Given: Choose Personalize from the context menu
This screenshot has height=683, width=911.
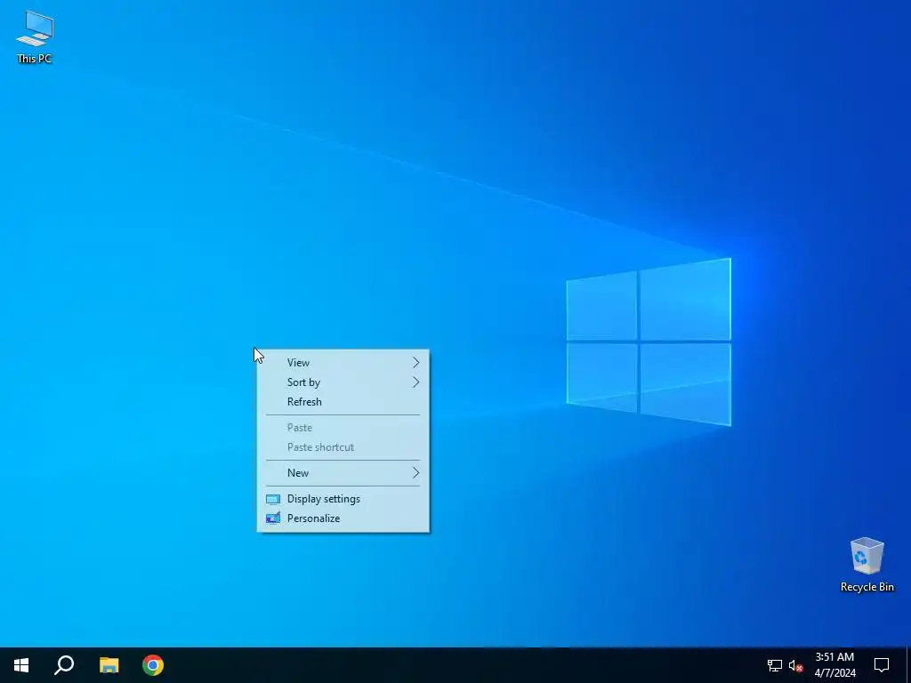Looking at the screenshot, I should [343, 518].
